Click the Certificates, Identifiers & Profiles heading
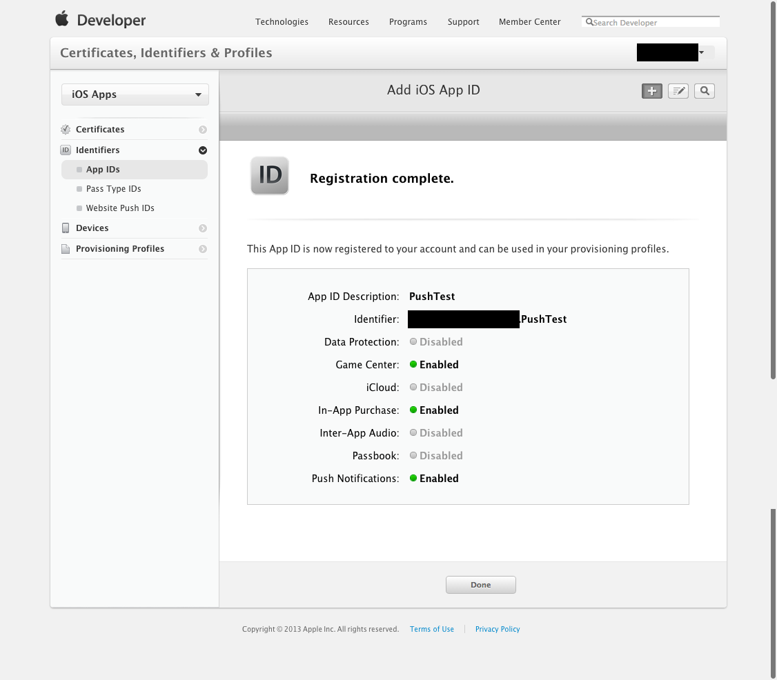 (166, 52)
